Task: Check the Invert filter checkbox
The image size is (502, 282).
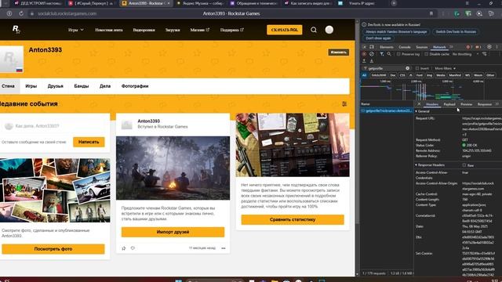Action: click(x=417, y=68)
